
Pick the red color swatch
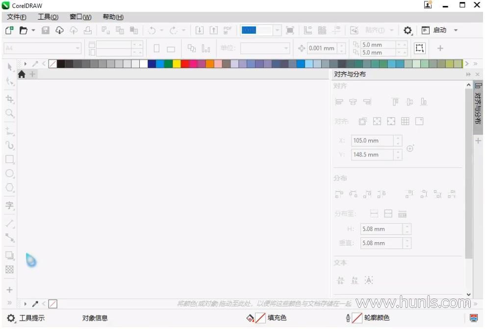coord(185,64)
